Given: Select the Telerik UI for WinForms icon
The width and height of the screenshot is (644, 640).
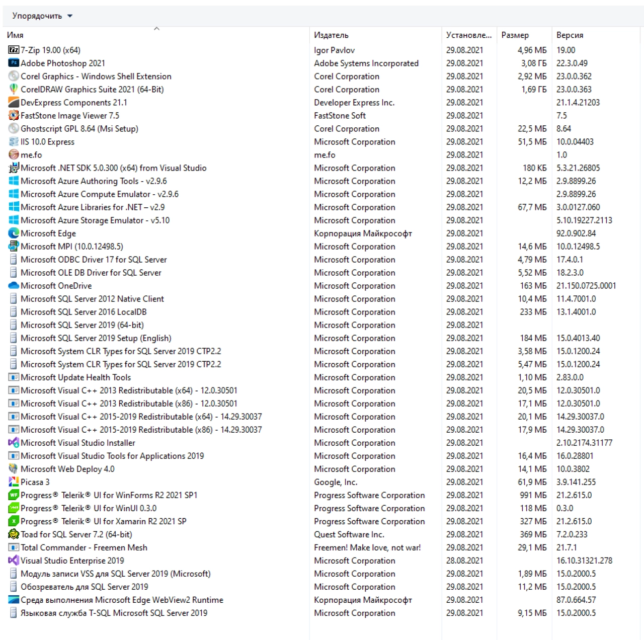Looking at the screenshot, I should pos(14,495).
